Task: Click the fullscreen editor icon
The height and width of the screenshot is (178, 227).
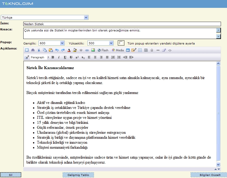Action: click(x=27, y=50)
